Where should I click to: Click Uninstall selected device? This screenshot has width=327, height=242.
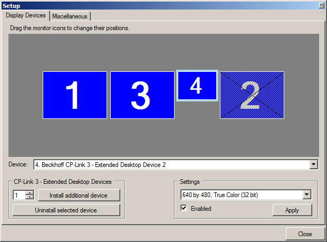(66, 210)
